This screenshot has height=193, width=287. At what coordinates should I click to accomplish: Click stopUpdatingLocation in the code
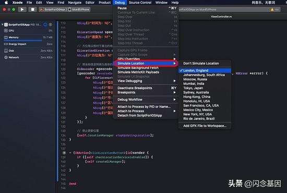133,136
